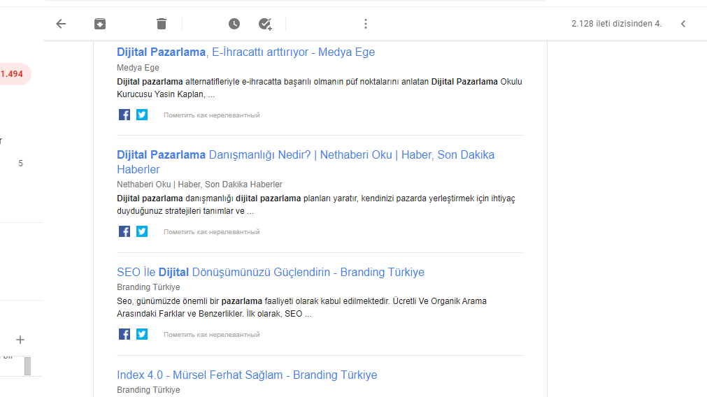The height and width of the screenshot is (397, 707).
Task: Share Medya Ege article on Facebook
Action: pyautogui.click(x=124, y=115)
